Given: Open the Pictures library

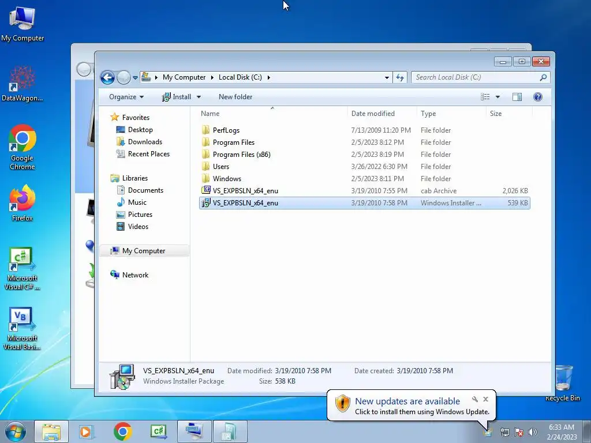Looking at the screenshot, I should point(134,215).
